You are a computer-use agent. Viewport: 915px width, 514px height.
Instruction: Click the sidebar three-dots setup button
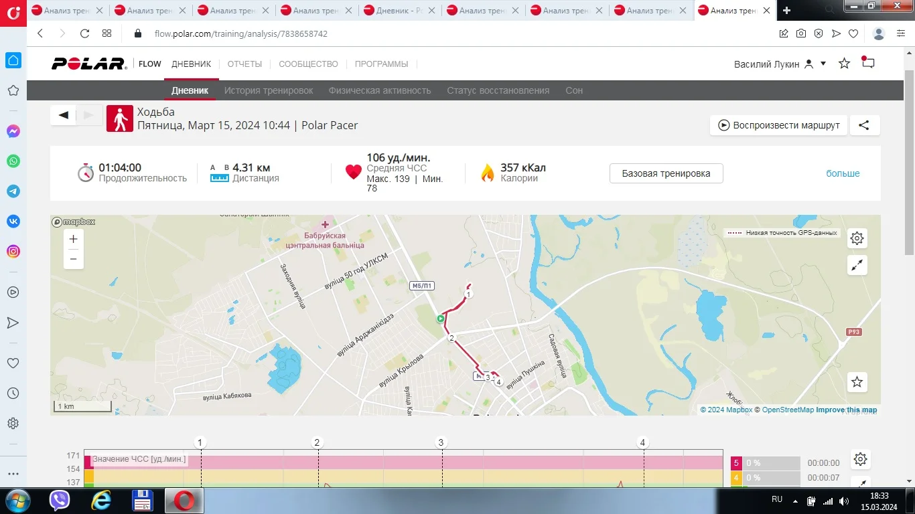click(13, 475)
